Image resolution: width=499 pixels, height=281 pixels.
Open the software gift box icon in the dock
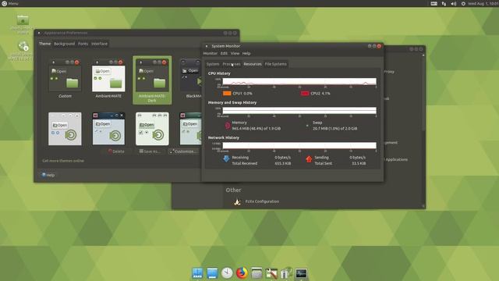pyautogui.click(x=286, y=273)
